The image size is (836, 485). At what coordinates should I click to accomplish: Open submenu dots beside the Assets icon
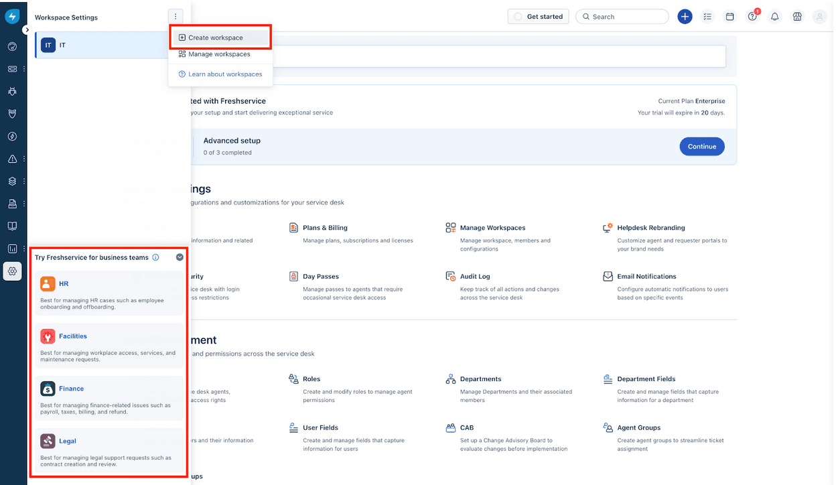[x=24, y=181]
